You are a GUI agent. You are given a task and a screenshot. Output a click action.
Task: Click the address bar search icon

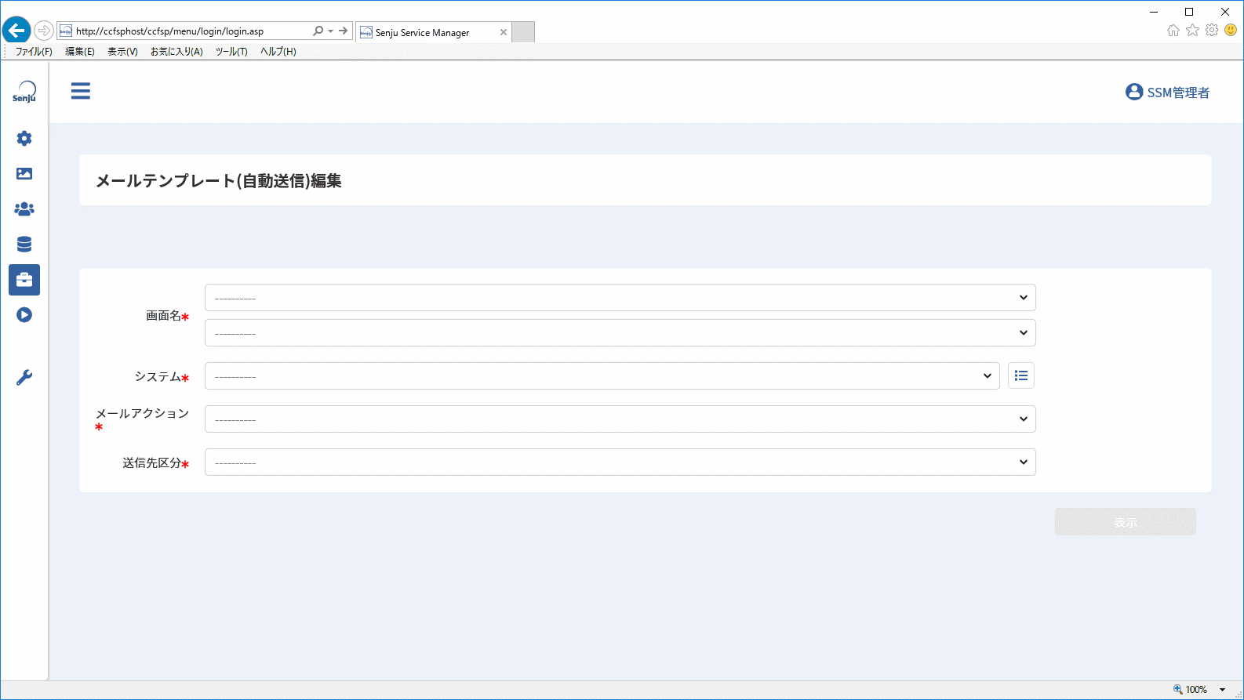pyautogui.click(x=318, y=31)
